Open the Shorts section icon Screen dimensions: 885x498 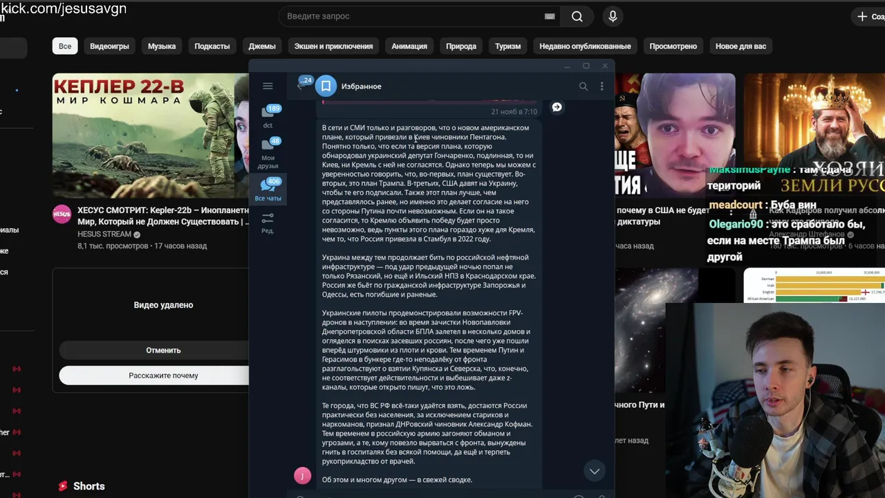(63, 486)
